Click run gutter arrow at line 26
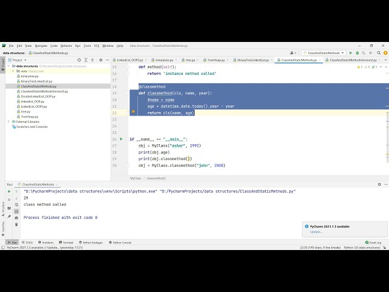Screen dimensions: 389x292 [122, 139]
